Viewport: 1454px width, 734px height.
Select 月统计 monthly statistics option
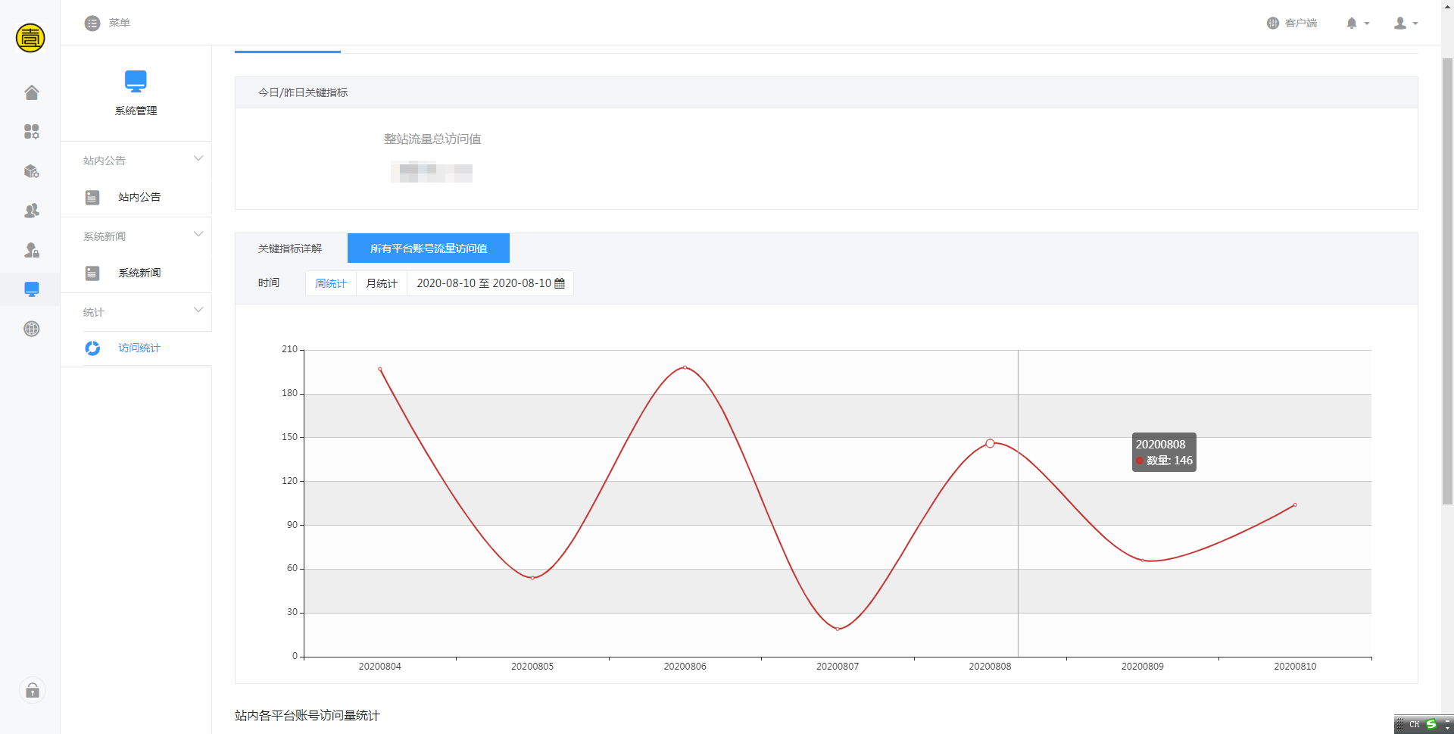[382, 283]
